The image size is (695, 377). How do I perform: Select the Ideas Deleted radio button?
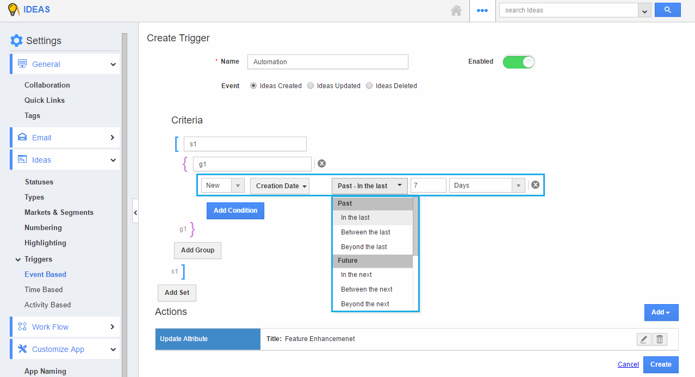369,86
